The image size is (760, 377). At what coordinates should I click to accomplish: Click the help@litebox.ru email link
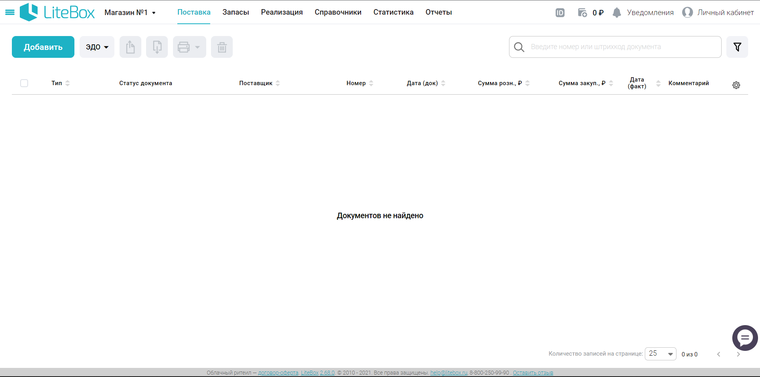point(448,373)
